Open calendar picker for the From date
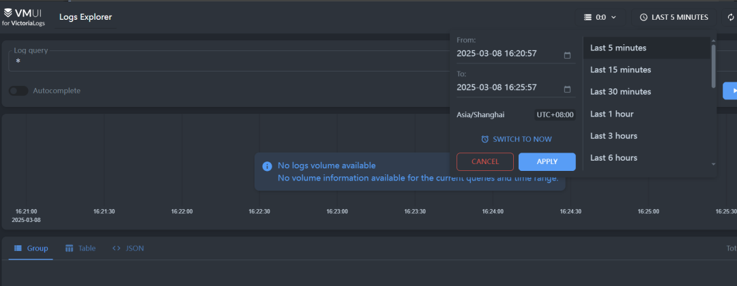737x286 pixels. 567,55
